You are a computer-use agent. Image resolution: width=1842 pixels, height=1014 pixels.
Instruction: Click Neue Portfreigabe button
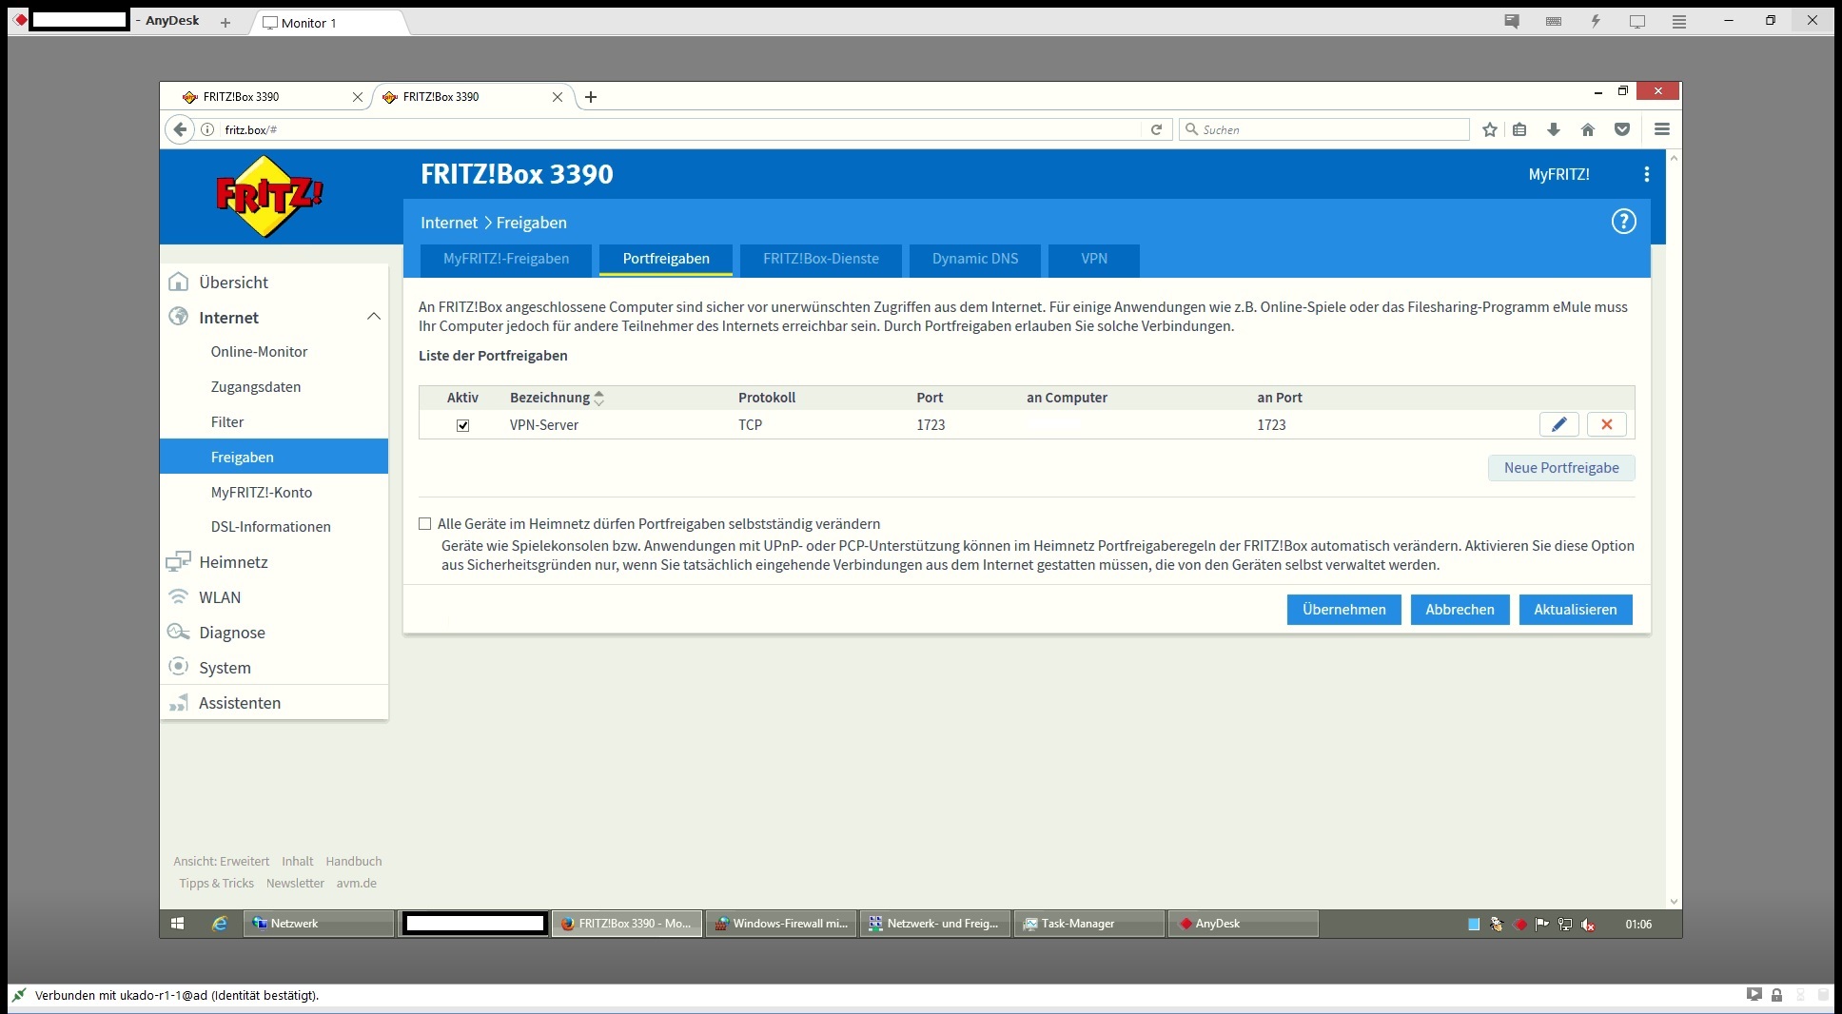click(x=1561, y=468)
